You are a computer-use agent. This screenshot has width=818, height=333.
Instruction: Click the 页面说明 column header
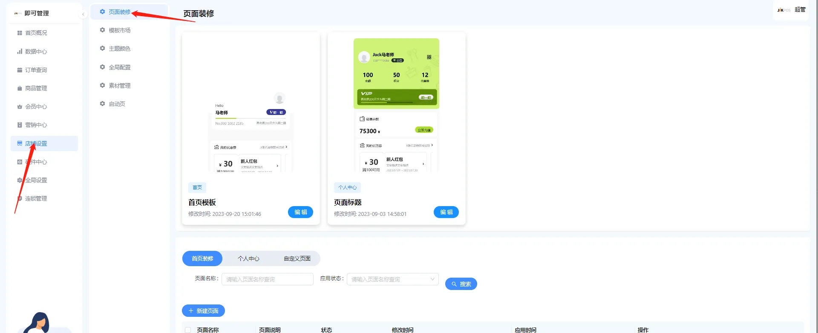tap(270, 330)
